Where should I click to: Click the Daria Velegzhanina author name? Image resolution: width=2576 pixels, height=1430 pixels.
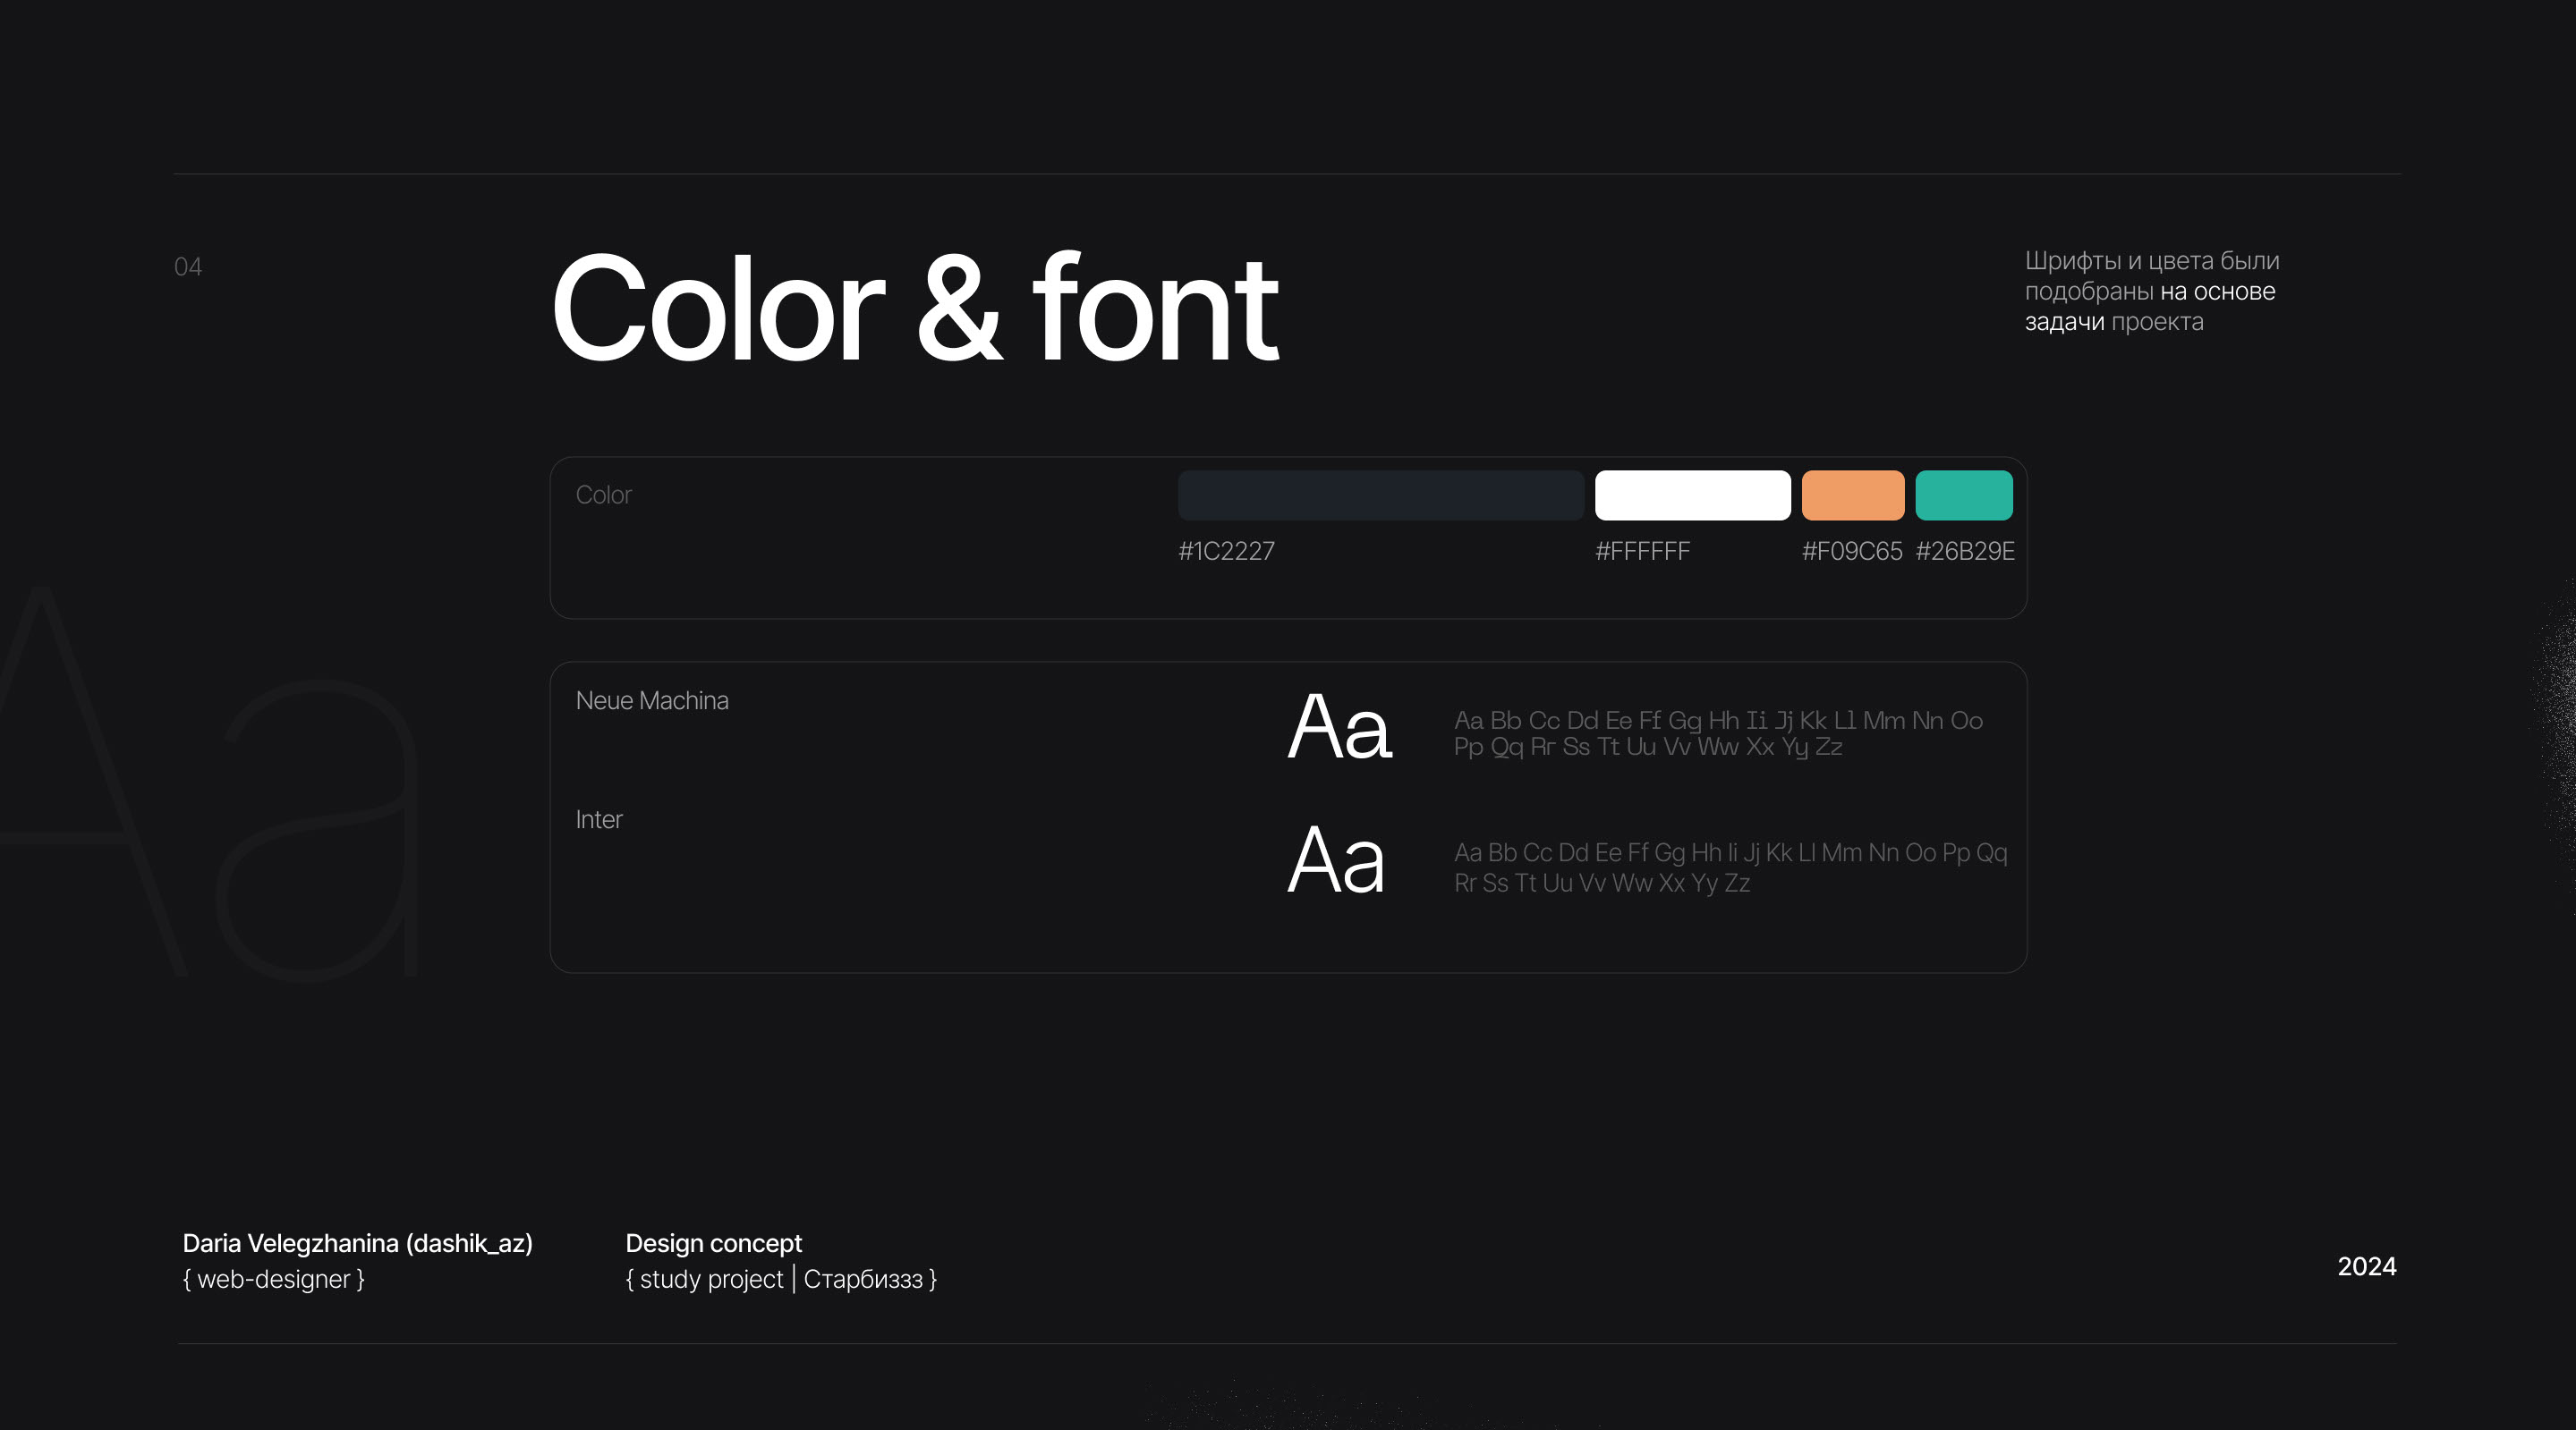pyautogui.click(x=357, y=1243)
